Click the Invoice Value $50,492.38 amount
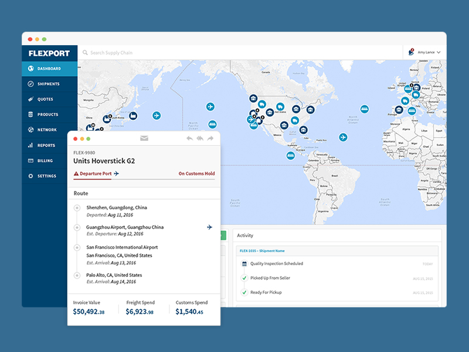The image size is (469, 352). tap(89, 312)
